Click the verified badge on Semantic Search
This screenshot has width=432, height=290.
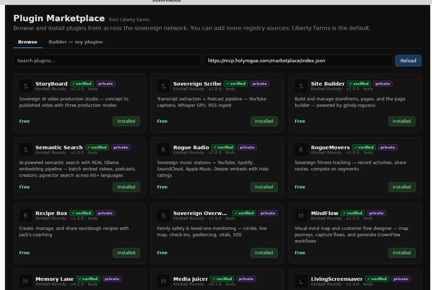pos(97,147)
